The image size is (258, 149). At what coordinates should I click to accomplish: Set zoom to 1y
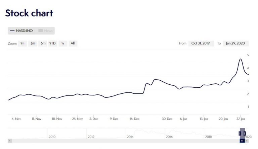pyautogui.click(x=62, y=43)
